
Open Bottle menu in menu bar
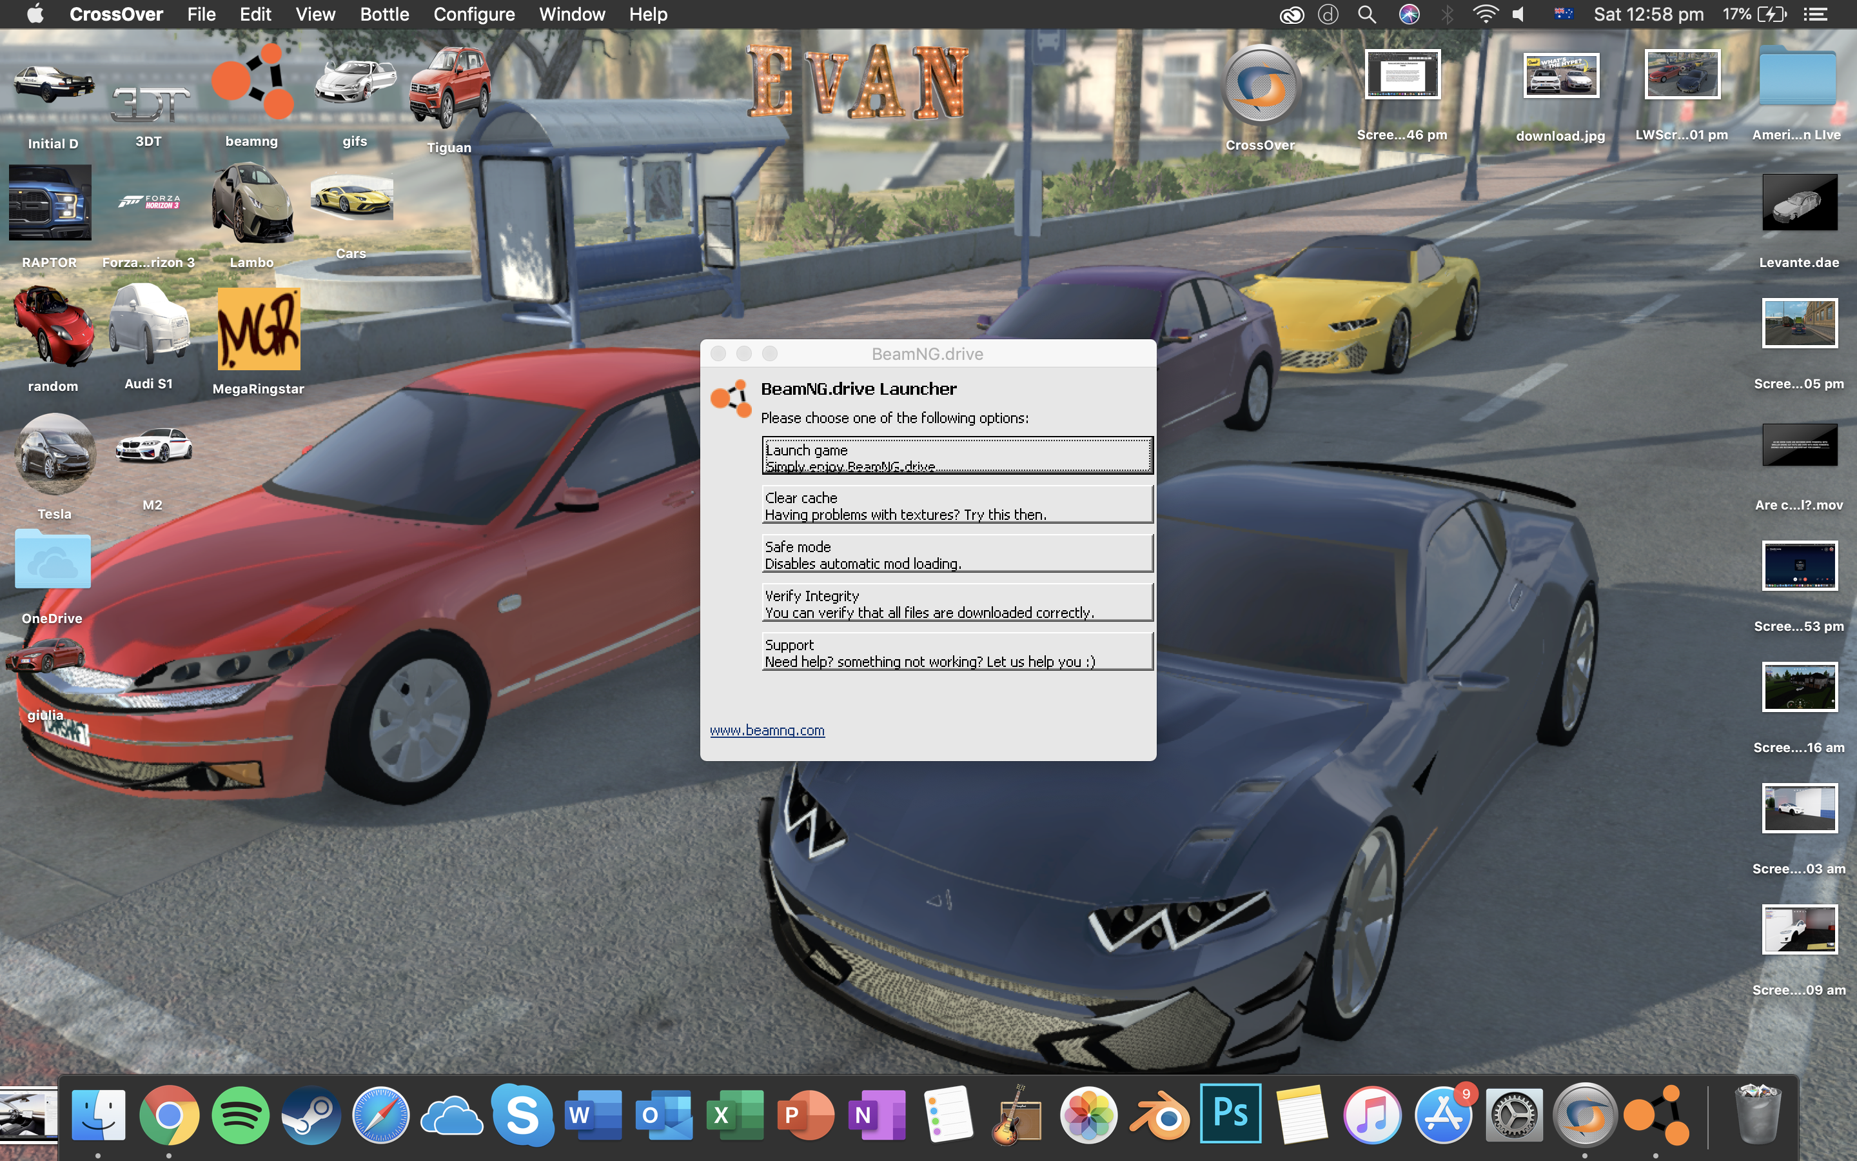click(x=384, y=14)
